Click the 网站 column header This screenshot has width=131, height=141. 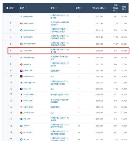(x=22, y=8)
